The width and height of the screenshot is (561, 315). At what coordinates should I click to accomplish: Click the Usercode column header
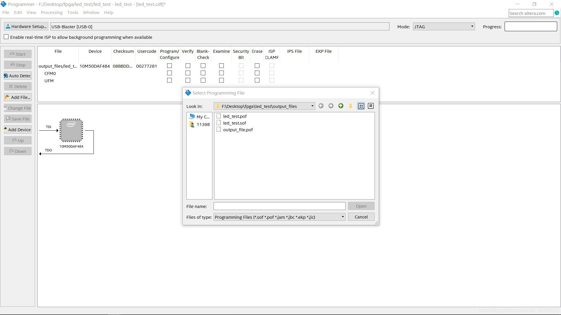pos(147,51)
